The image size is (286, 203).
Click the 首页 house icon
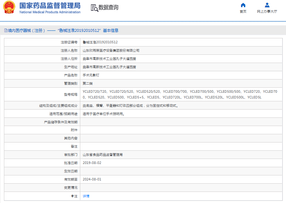click(243, 5)
